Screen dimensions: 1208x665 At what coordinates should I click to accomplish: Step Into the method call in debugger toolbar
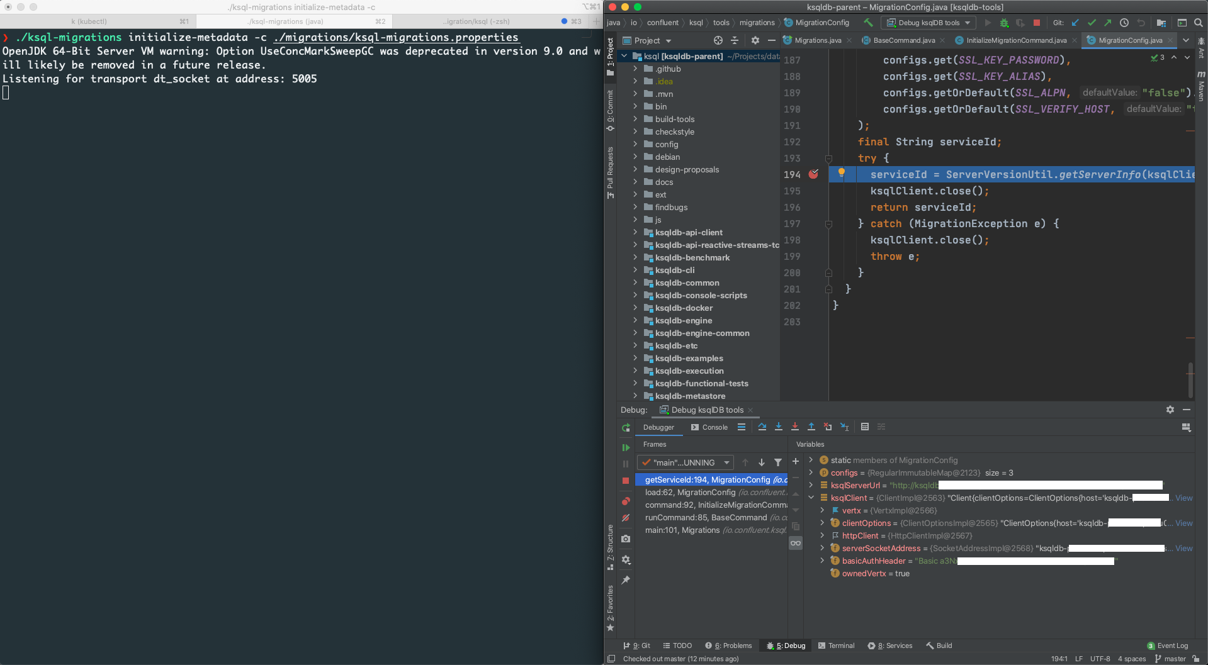[x=779, y=427]
